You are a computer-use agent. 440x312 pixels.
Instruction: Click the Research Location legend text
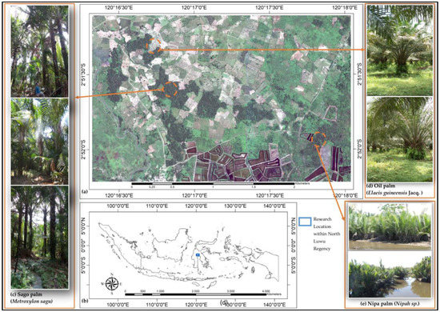point(326,234)
